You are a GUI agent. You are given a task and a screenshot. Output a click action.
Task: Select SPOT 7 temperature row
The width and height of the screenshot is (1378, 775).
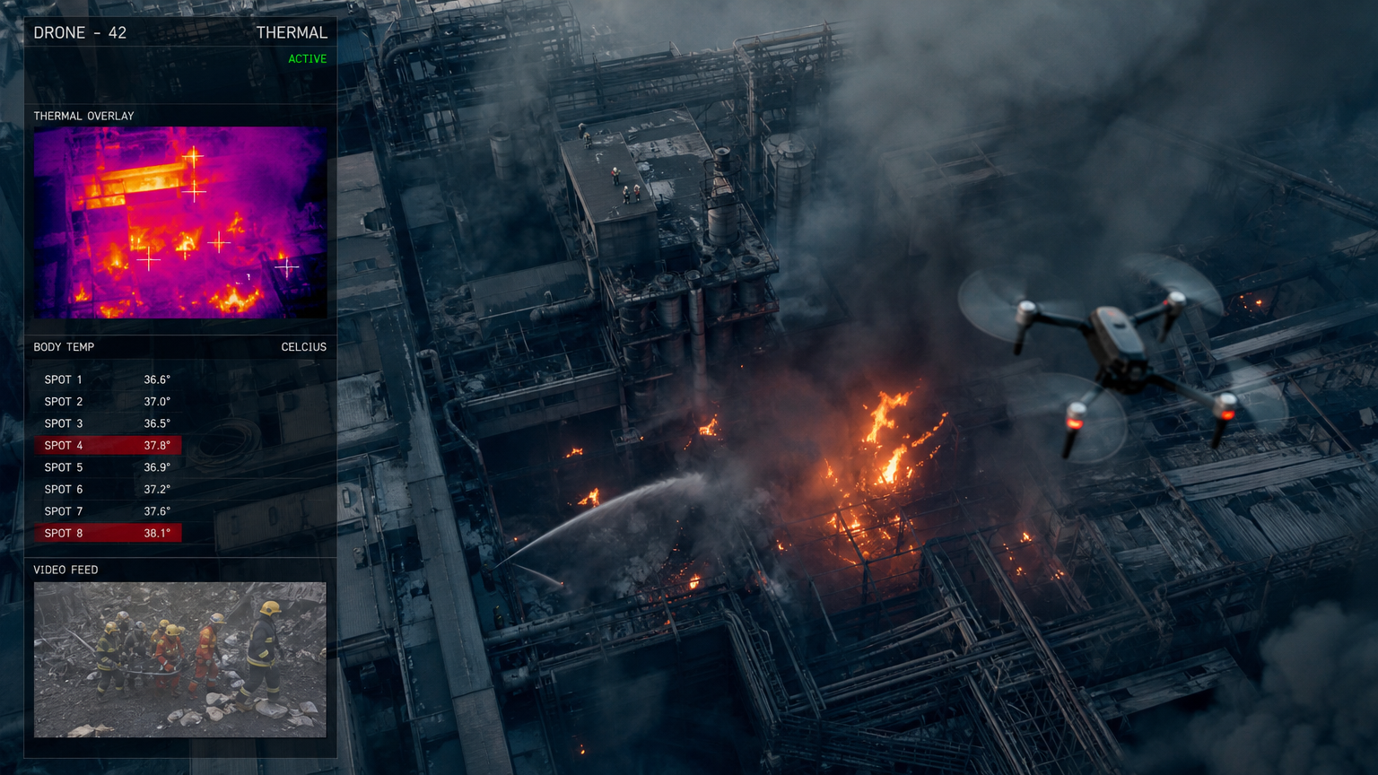click(x=108, y=511)
